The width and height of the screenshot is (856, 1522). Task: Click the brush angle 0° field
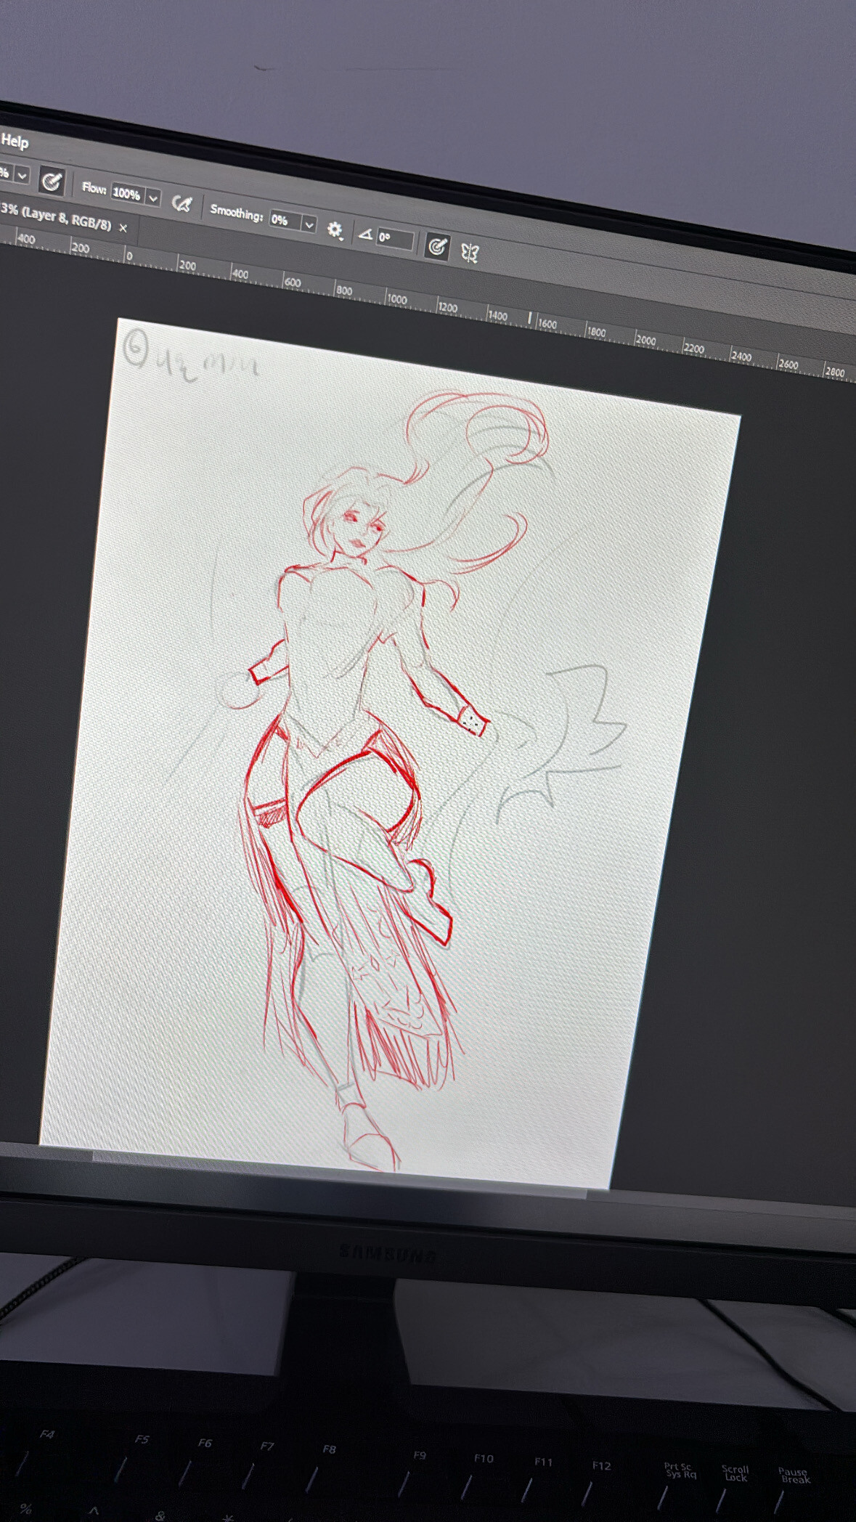394,239
